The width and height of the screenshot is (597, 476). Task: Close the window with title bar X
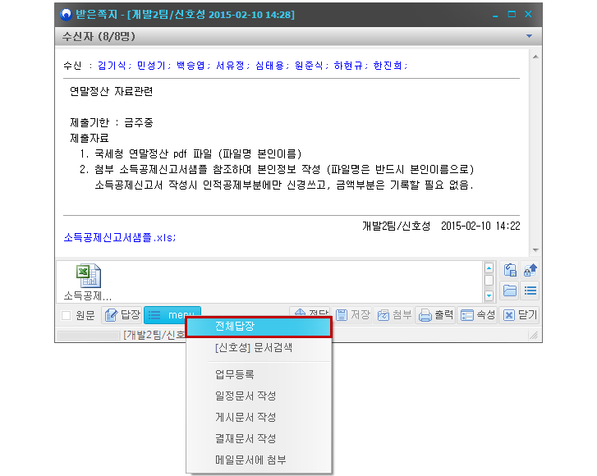528,14
